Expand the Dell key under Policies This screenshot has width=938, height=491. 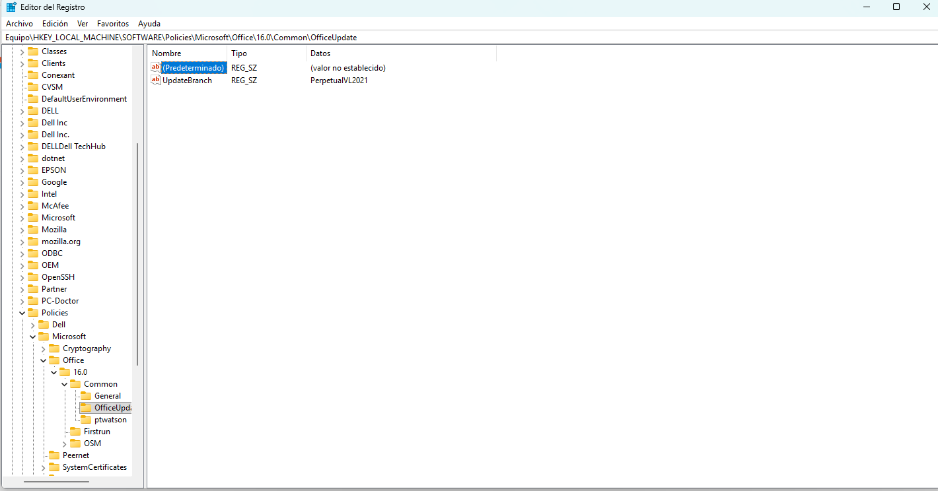(33, 325)
